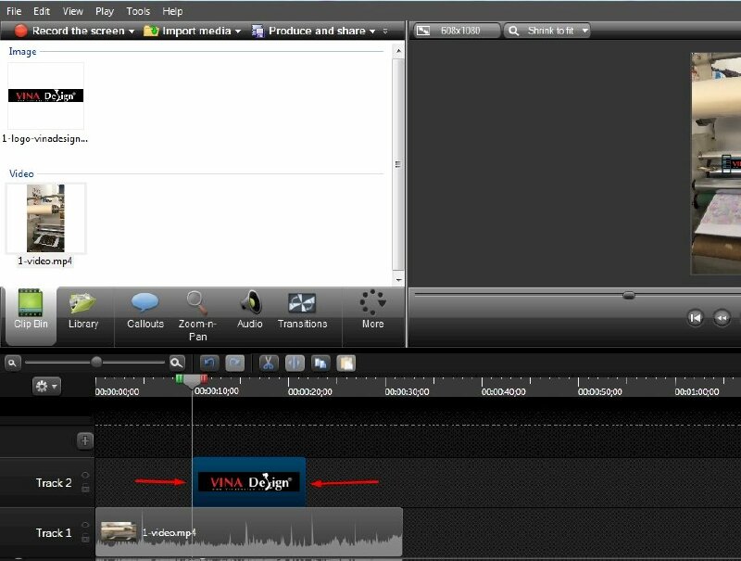Open the Shrink to fit dropdown
This screenshot has width=741, height=561.
point(586,30)
